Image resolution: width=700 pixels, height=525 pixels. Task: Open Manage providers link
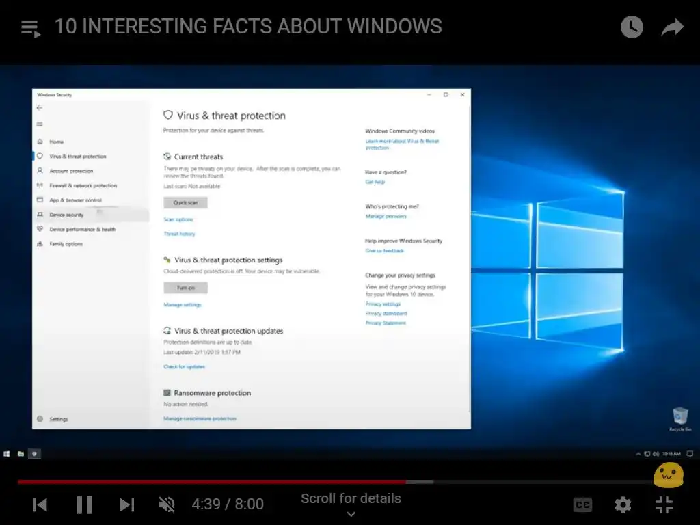coord(386,217)
